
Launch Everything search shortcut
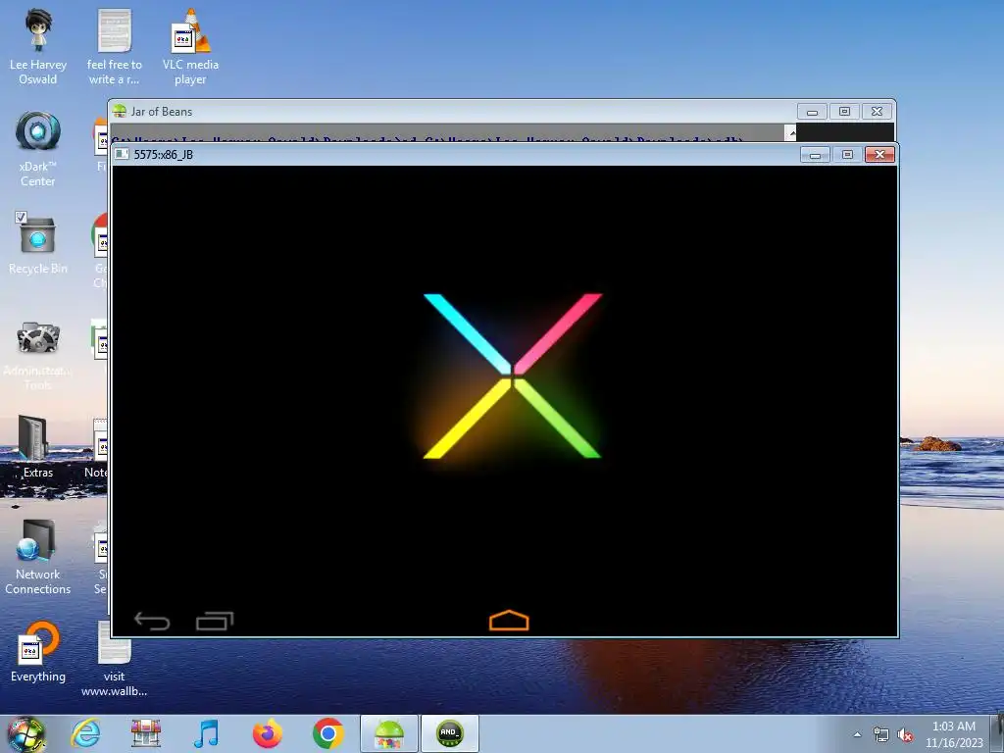38,652
